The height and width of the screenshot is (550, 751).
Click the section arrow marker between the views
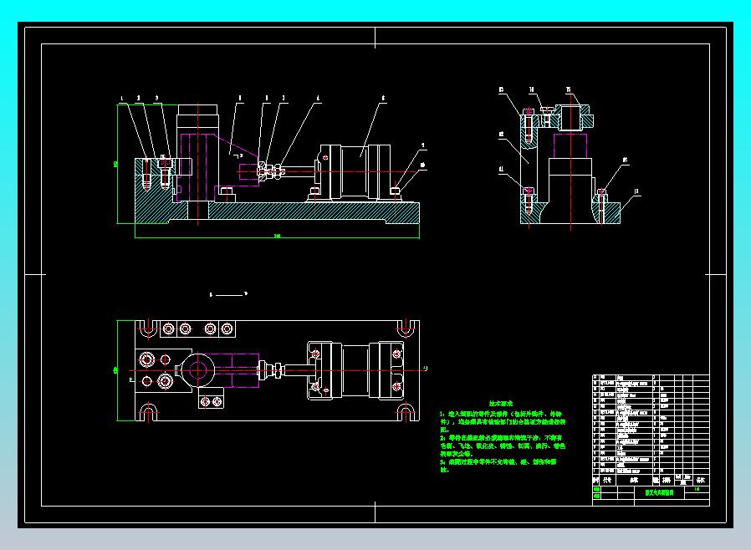[228, 294]
